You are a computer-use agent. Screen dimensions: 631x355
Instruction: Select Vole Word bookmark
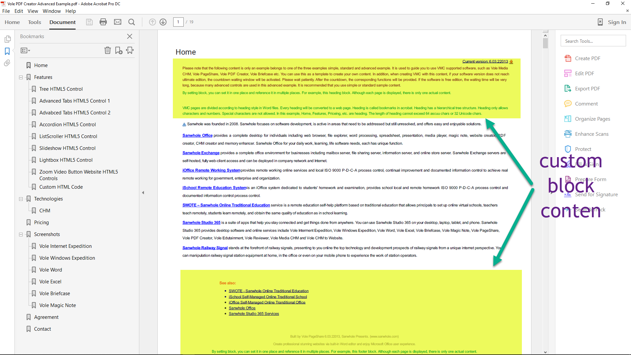pyautogui.click(x=51, y=270)
